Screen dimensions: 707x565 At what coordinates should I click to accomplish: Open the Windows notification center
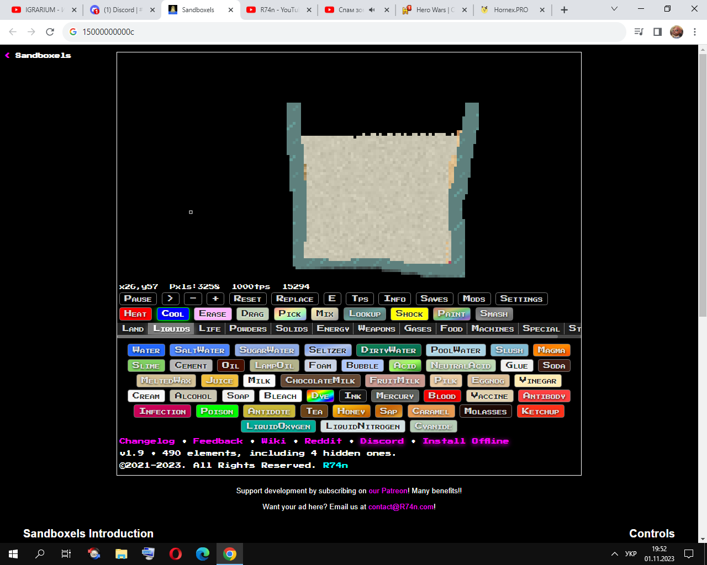point(689,554)
